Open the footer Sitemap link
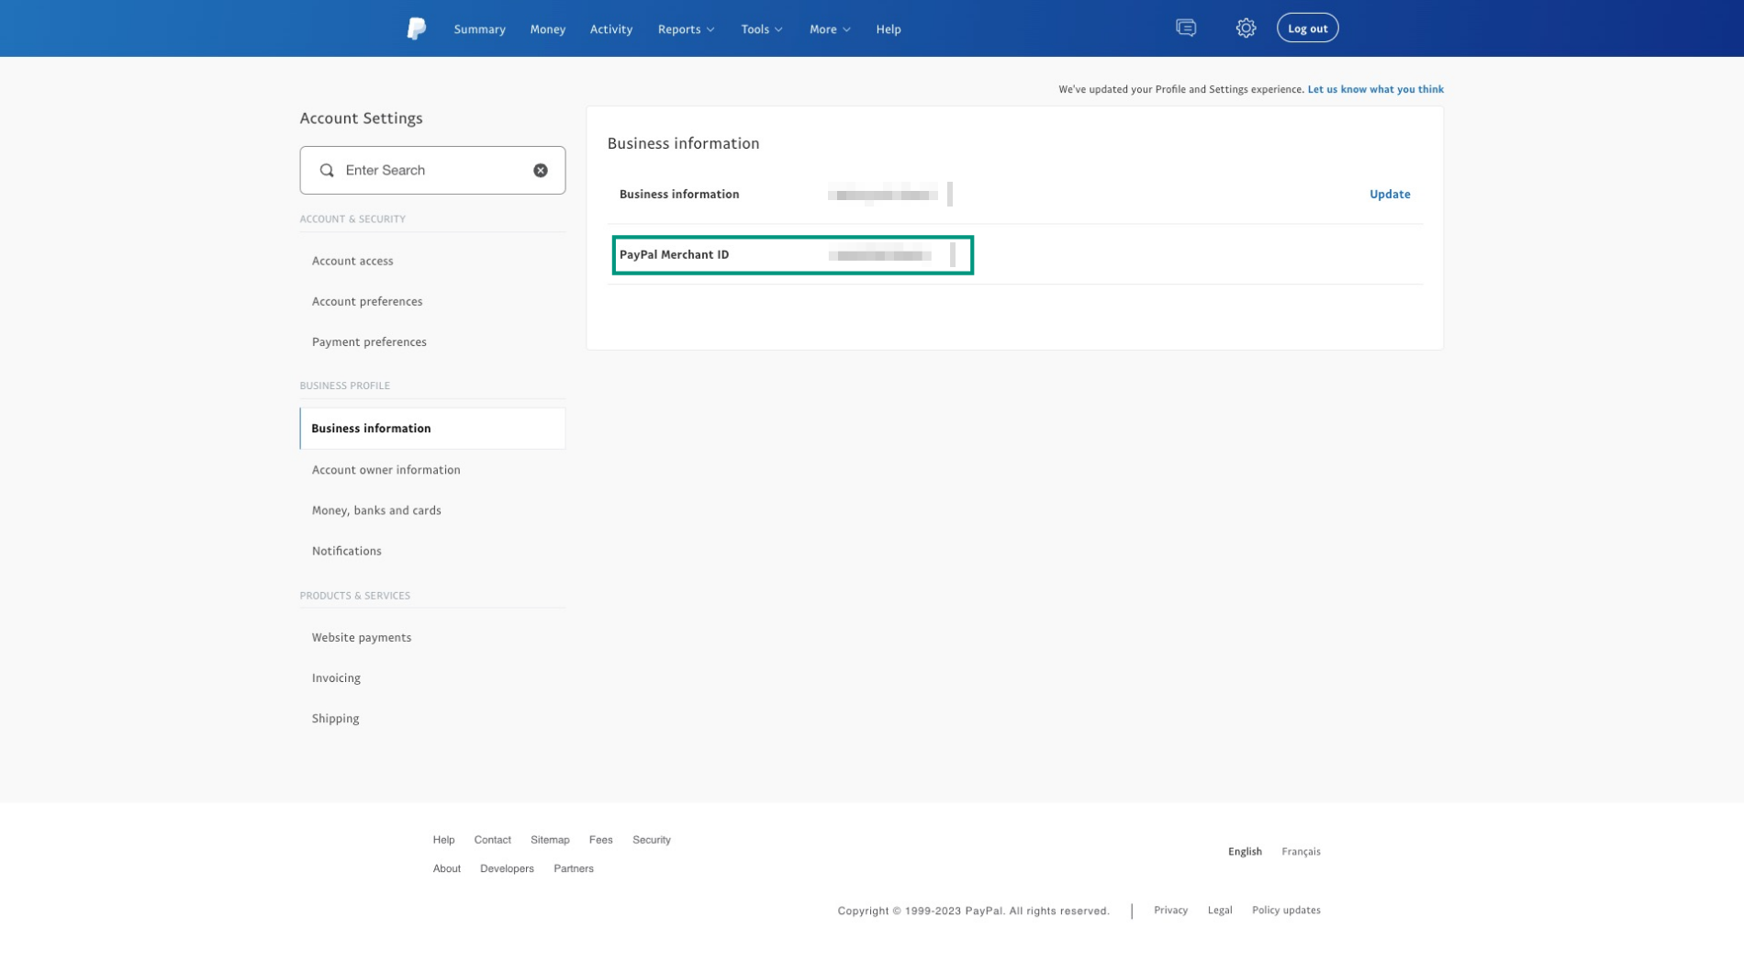The width and height of the screenshot is (1744, 973). coord(550,840)
